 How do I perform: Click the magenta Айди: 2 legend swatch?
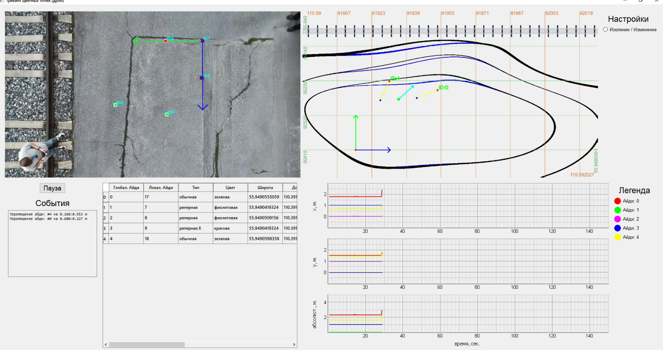pos(617,219)
